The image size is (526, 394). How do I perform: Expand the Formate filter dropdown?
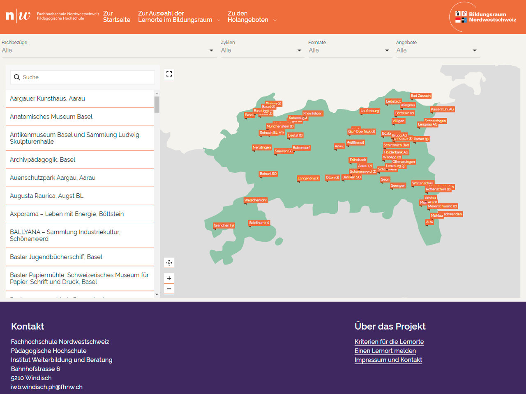pyautogui.click(x=349, y=50)
